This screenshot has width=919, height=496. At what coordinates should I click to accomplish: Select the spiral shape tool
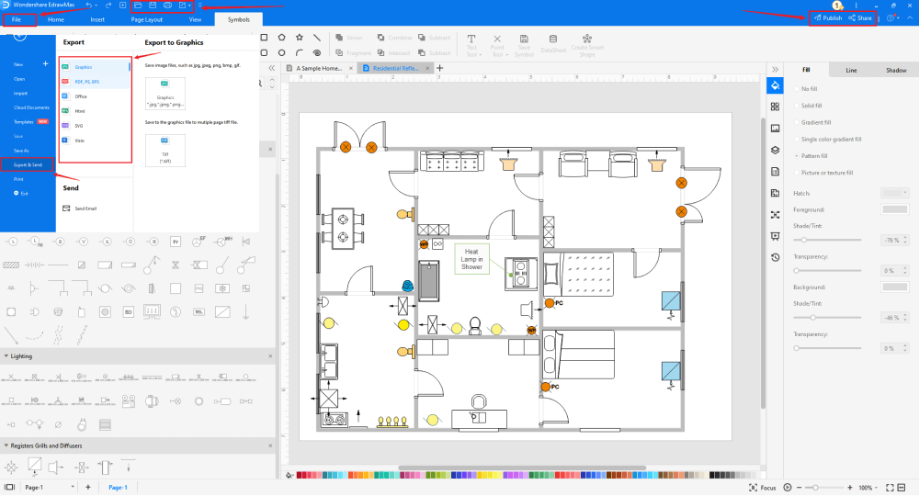pyautogui.click(x=317, y=52)
